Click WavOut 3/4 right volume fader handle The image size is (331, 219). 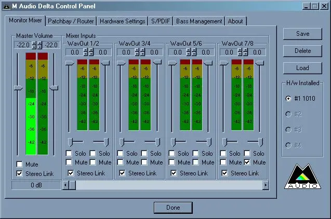click(157, 62)
